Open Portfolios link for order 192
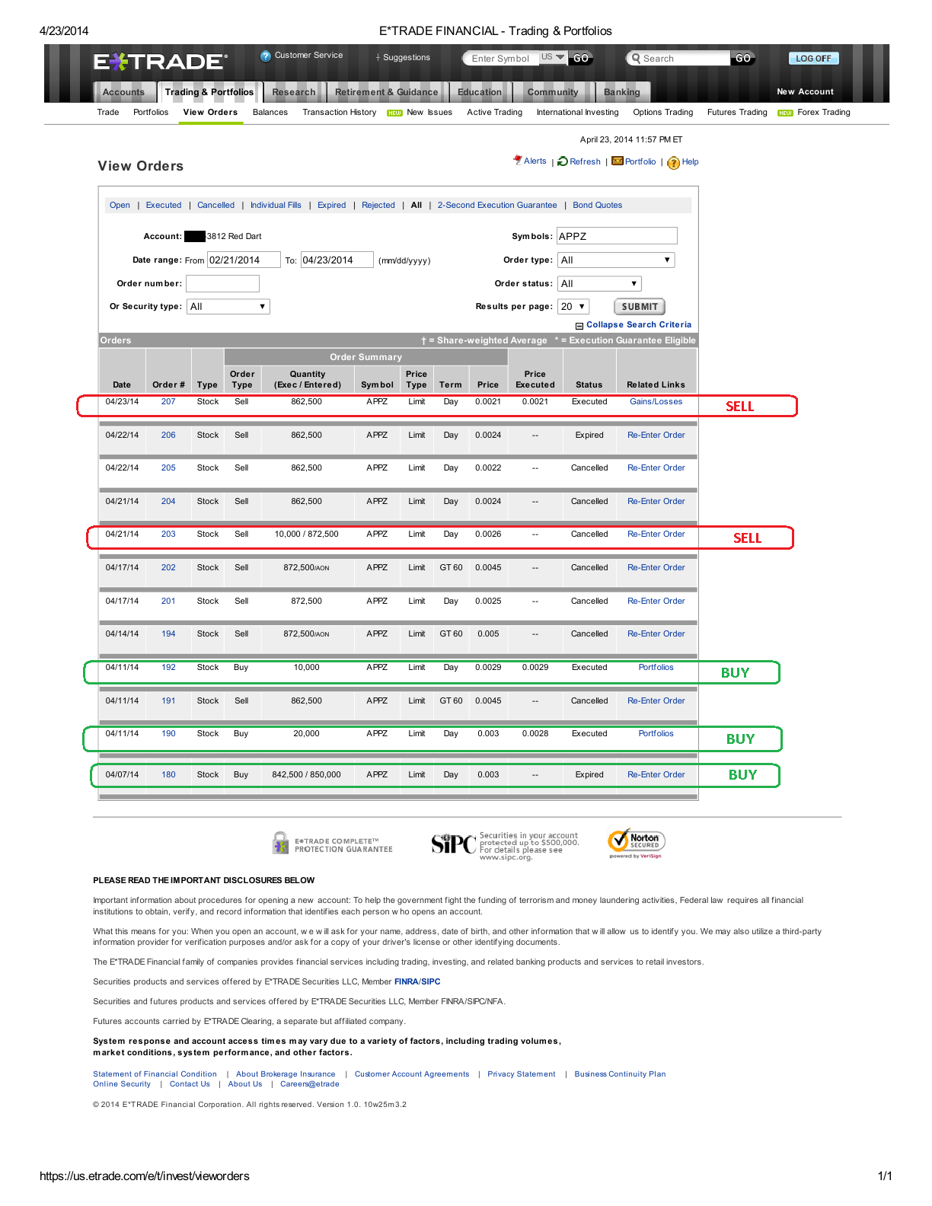 656,668
